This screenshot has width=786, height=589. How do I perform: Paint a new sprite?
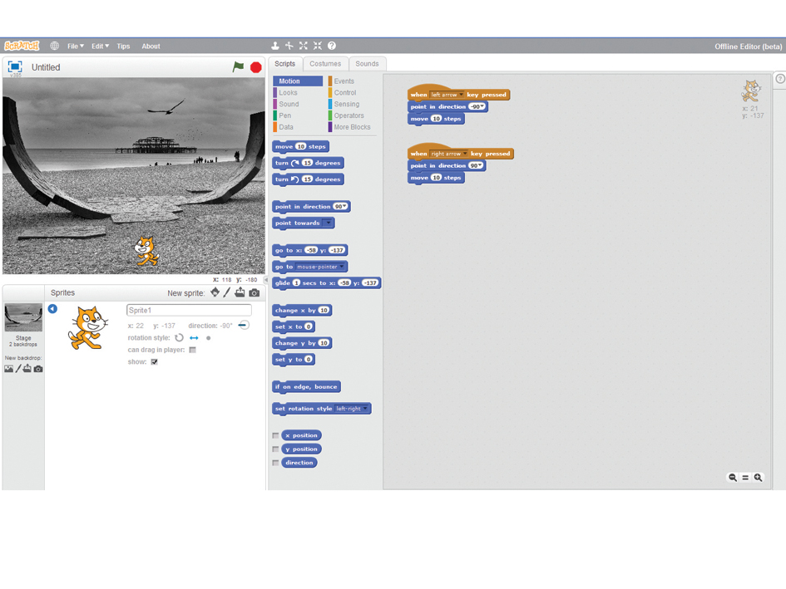point(227,292)
